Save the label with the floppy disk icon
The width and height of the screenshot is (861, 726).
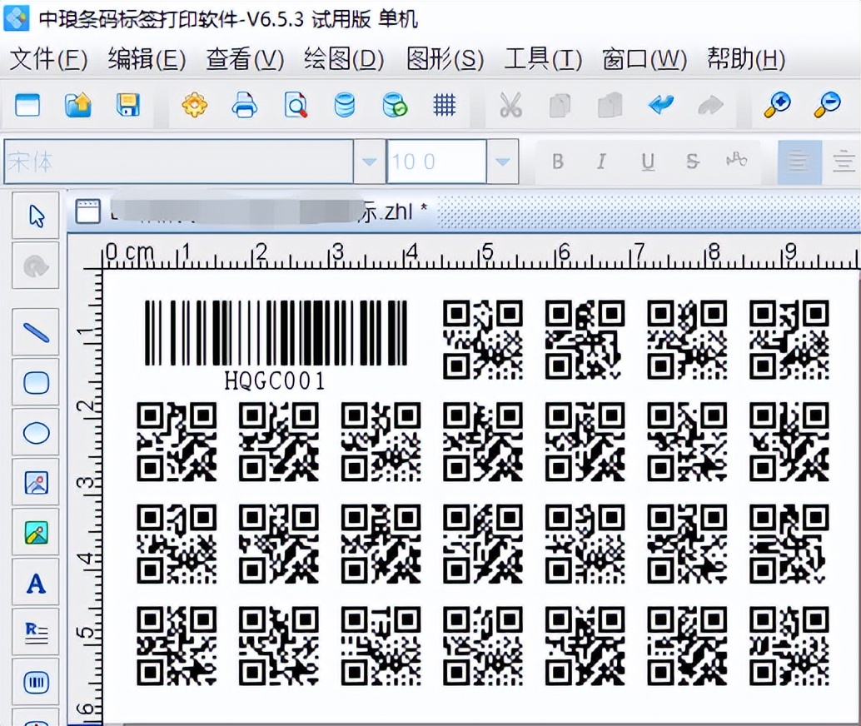(x=128, y=104)
